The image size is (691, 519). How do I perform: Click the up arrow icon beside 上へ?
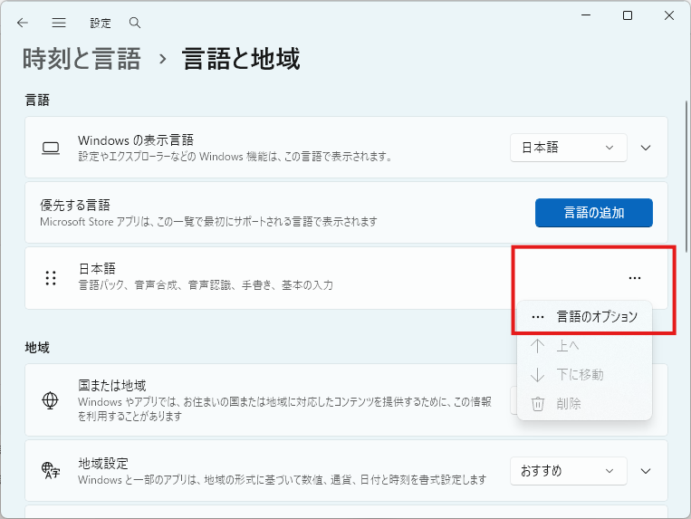tap(537, 346)
